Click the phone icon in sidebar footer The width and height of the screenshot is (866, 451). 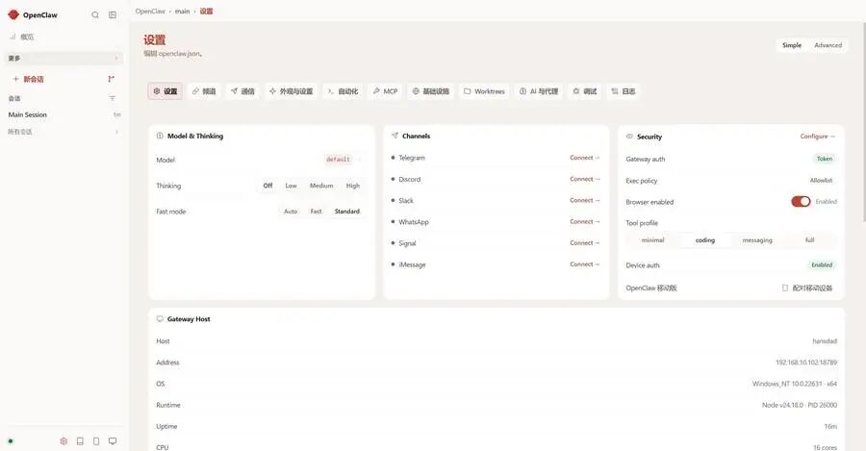[96, 441]
